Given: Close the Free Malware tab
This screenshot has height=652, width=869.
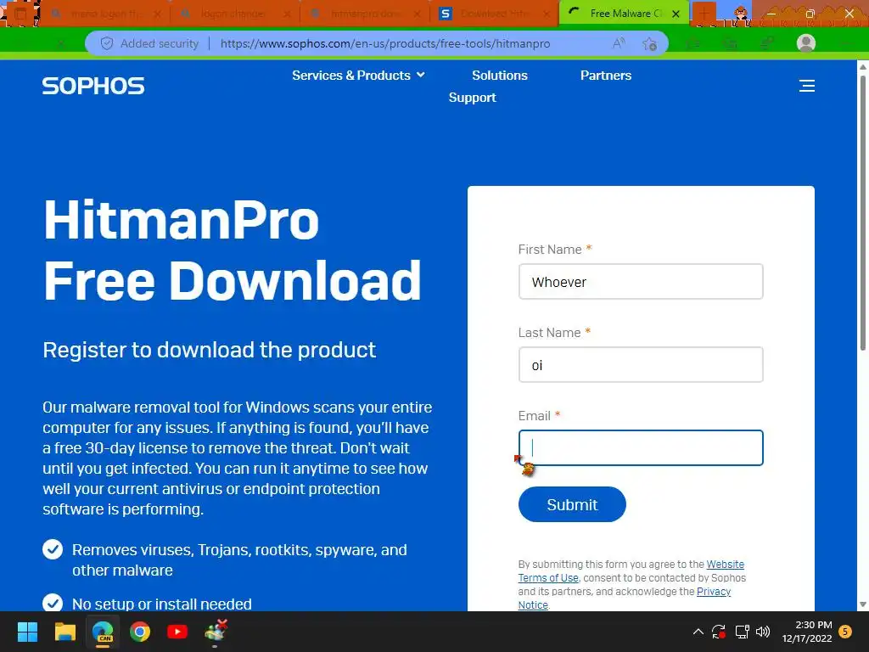Looking at the screenshot, I should [x=676, y=14].
